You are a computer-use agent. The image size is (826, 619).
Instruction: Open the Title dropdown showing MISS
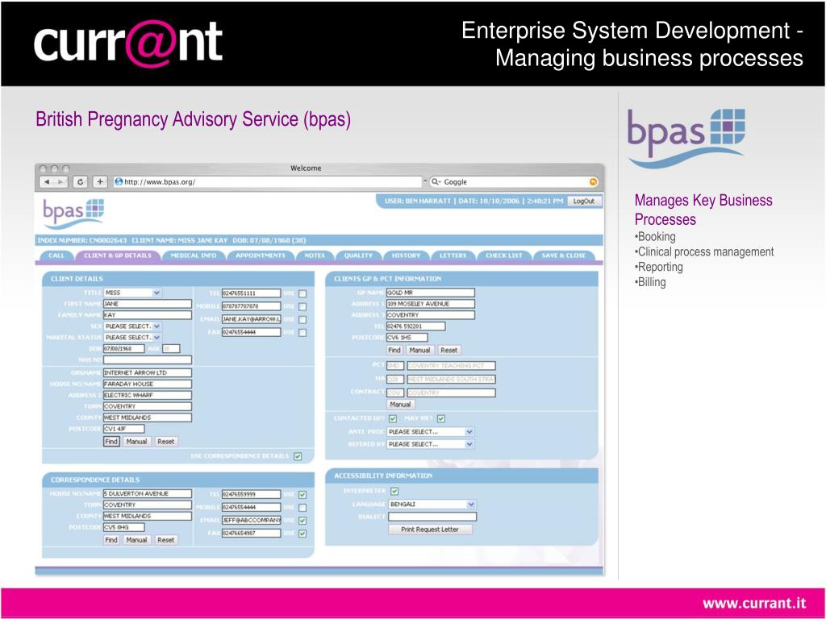click(x=132, y=293)
